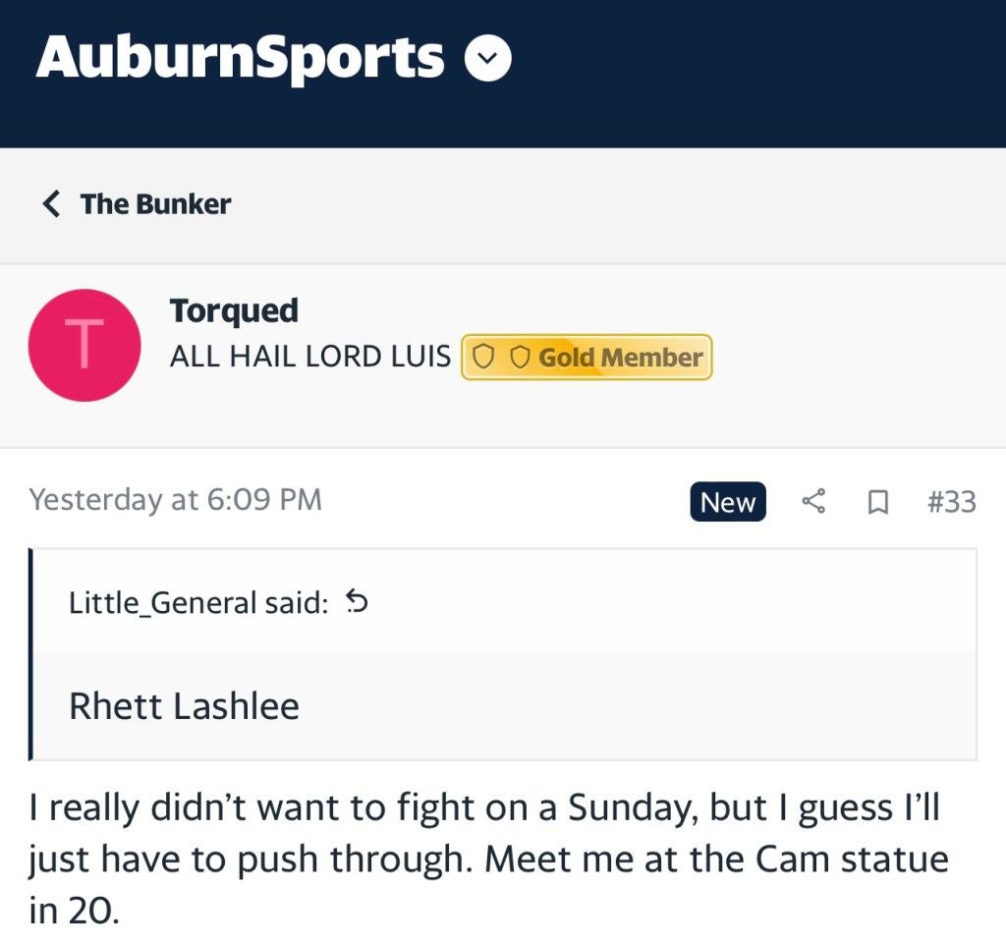Go to The Bunker forum
Viewport: 1006px width, 943px height.
click(155, 204)
